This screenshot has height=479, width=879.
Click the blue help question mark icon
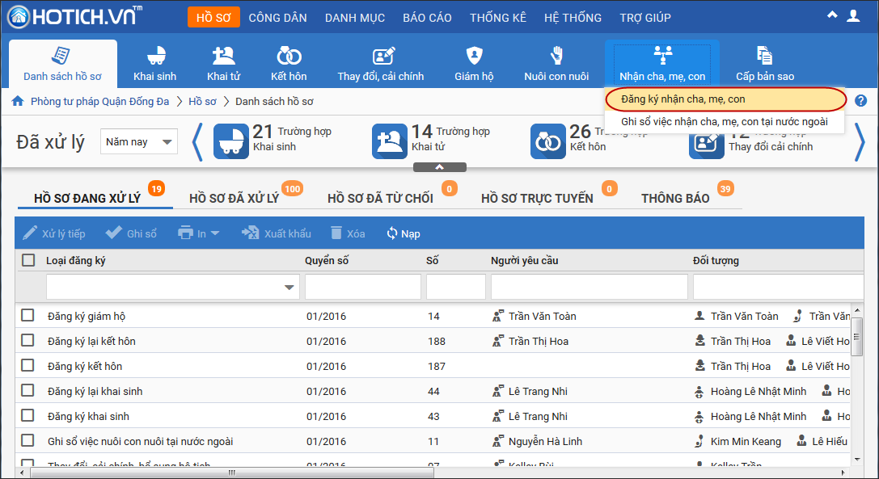tap(860, 101)
